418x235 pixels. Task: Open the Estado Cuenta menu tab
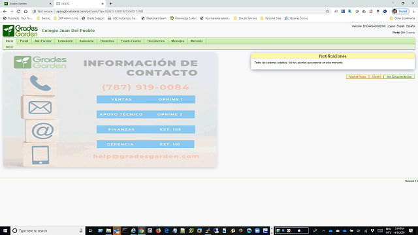[131, 41]
